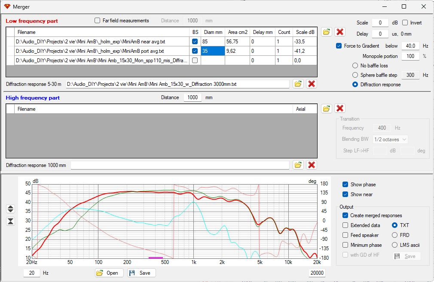
Task: Select the MiniAmB port avg.txt filename row
Action: coord(102,51)
